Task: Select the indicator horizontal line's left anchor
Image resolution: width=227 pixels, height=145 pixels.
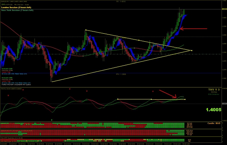Action: coord(118,99)
